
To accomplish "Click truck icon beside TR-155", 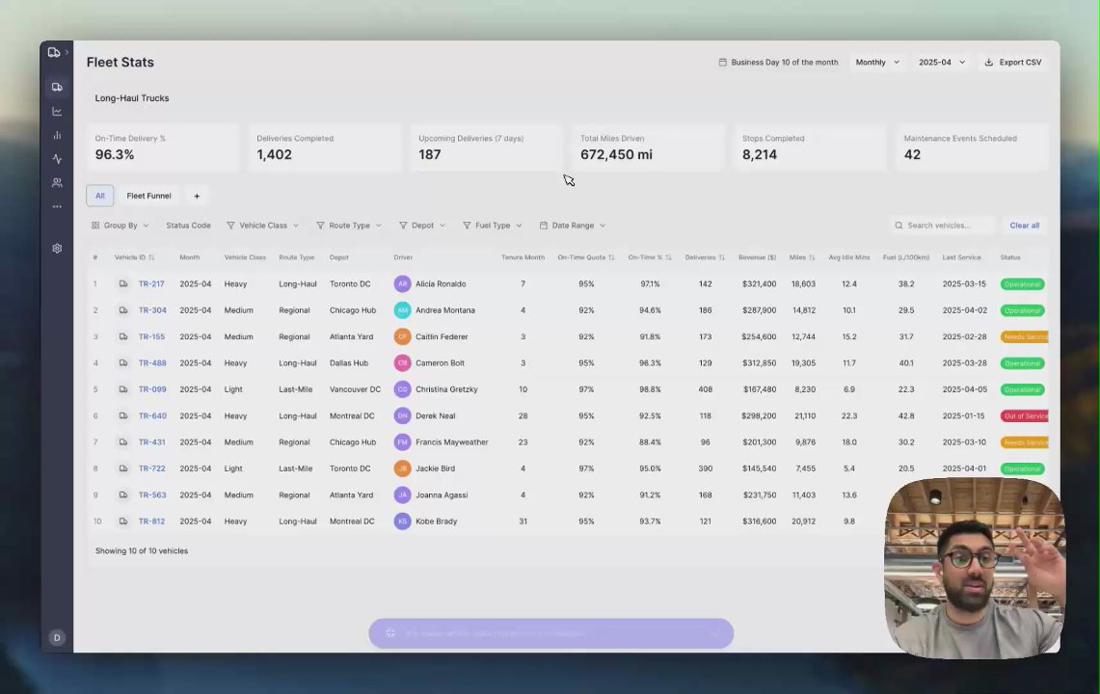I will tap(122, 336).
